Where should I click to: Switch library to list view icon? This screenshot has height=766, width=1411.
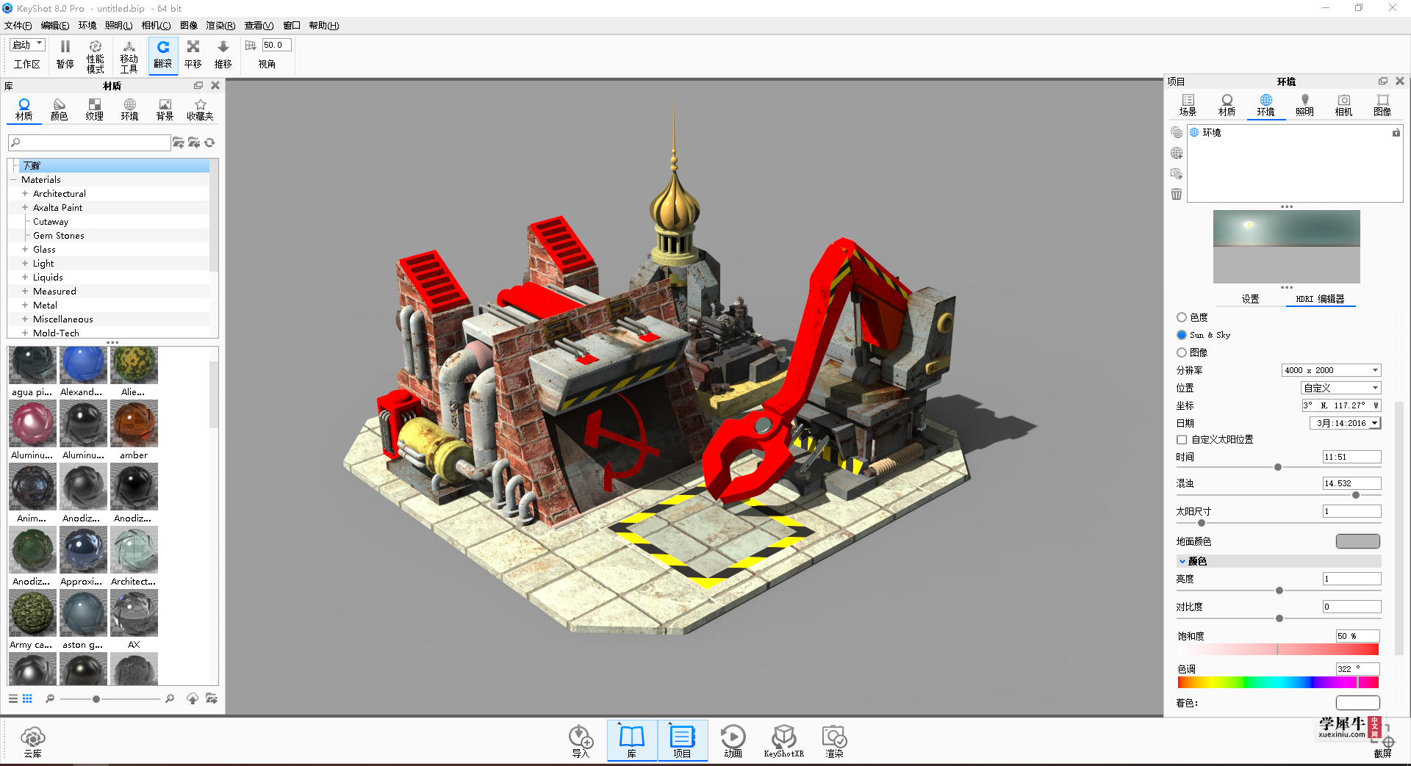coord(13,698)
